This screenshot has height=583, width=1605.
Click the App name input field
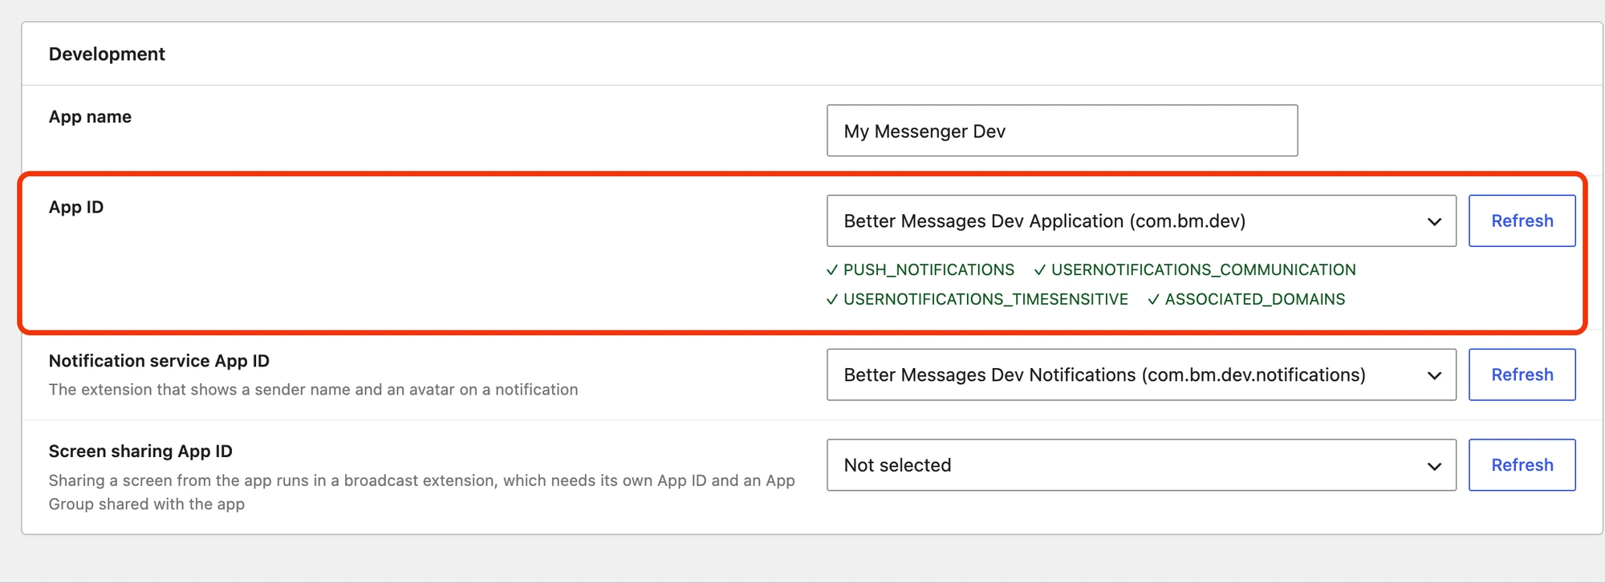point(1062,131)
